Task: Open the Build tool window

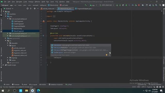Action: click(x=24, y=84)
